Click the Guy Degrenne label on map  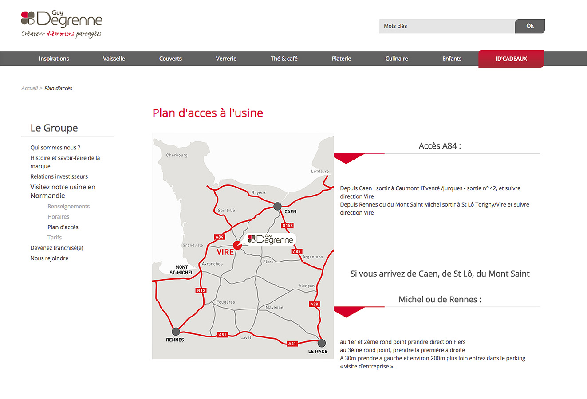[271, 239]
